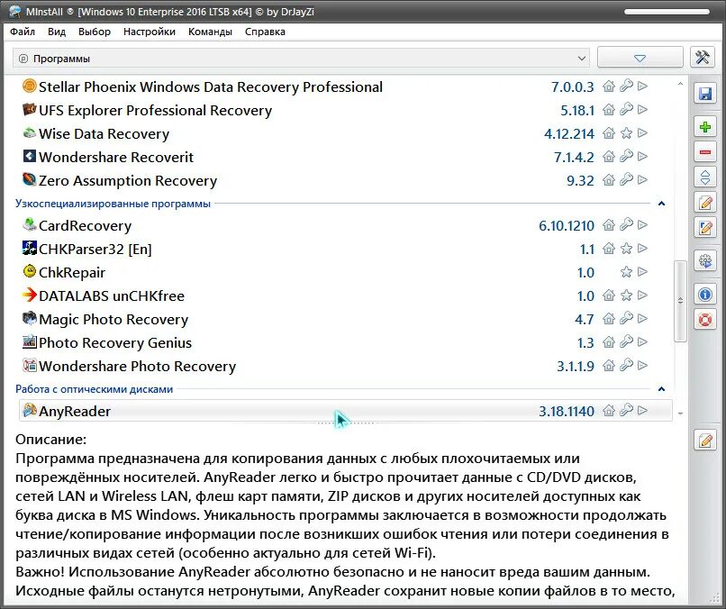This screenshot has height=609, width=726.
Task: Open the Программы category dropdown
Action: point(301,59)
